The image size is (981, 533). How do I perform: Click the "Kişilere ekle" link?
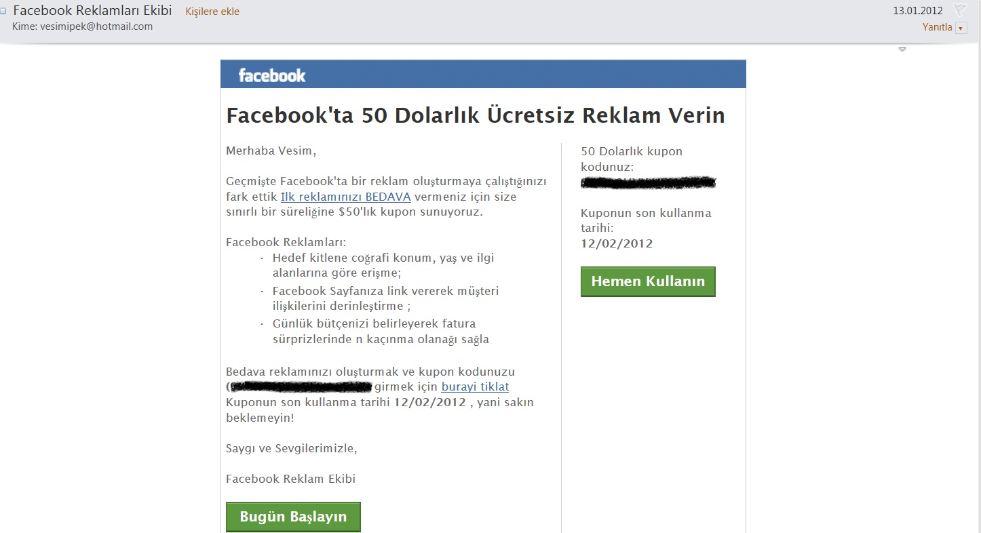tap(212, 12)
